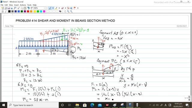Click the note date 02/05/2021
192x108 pixels.
(x=182, y=26)
